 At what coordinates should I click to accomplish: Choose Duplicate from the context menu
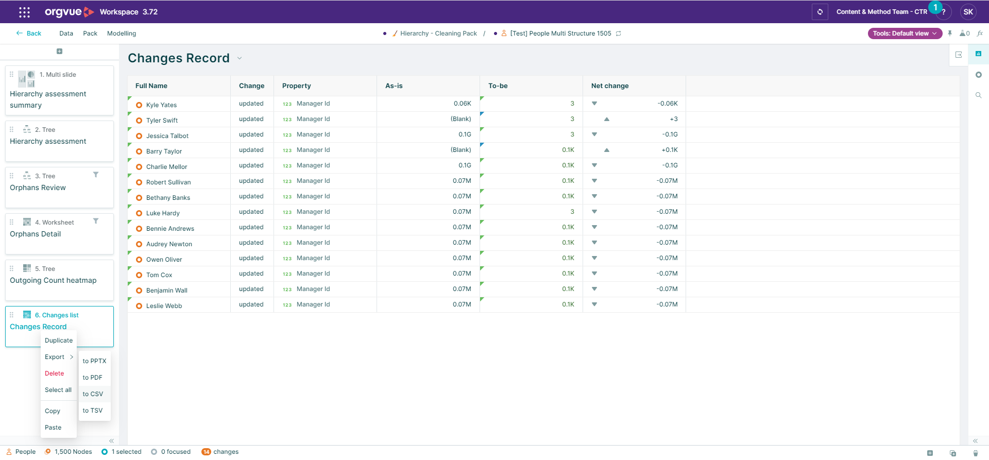point(59,340)
